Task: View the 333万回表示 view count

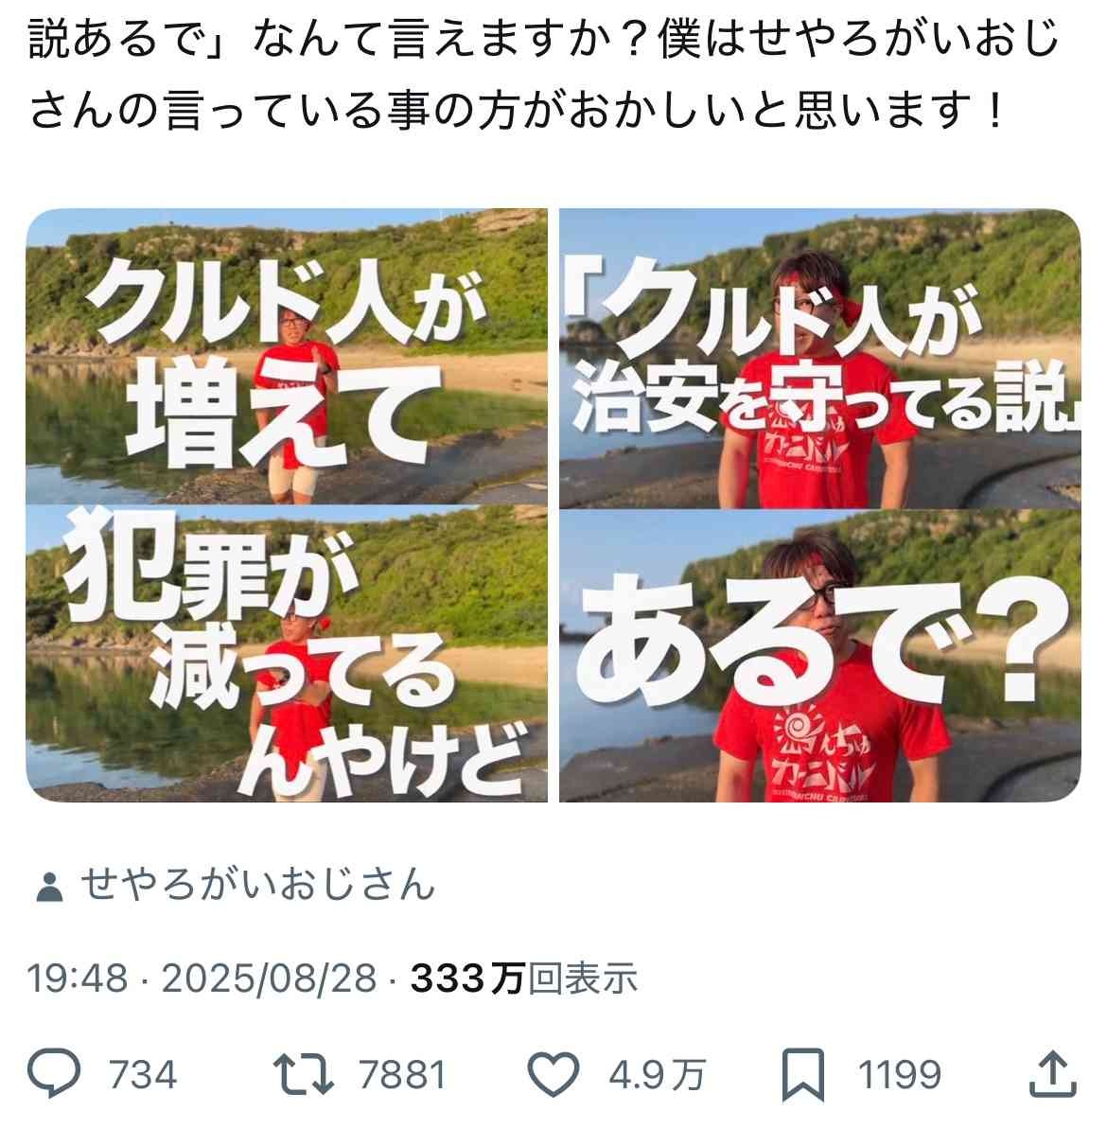Action: [x=524, y=979]
